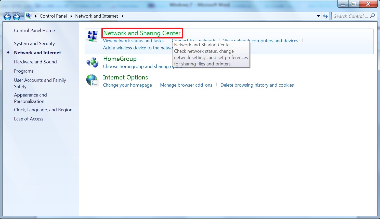The height and width of the screenshot is (219, 380).
Task: Select Network and Internet in the sidebar
Action: [x=37, y=52]
